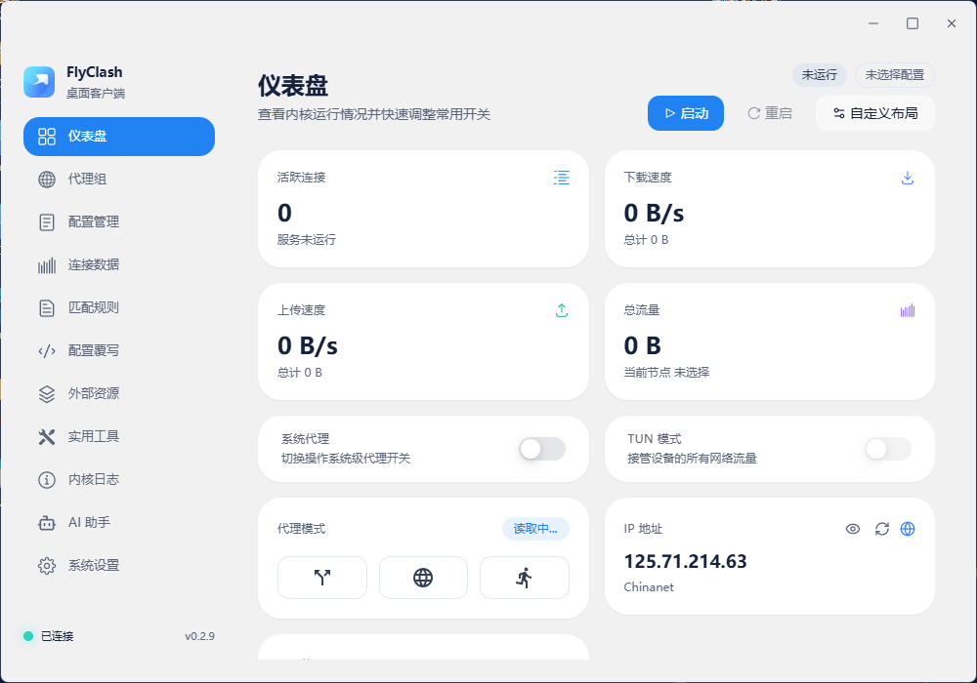
Task: Open the 内核日志 core logs page
Action: pyautogui.click(x=119, y=480)
